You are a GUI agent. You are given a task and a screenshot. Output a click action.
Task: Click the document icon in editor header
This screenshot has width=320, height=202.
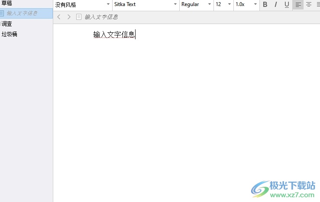78,17
